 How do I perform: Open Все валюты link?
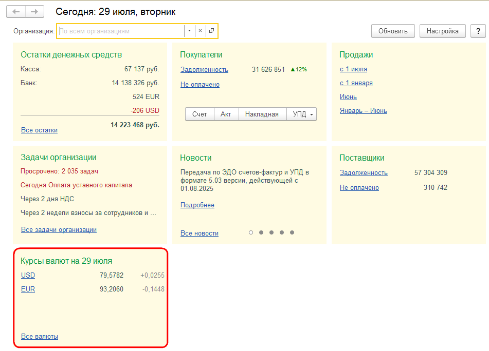click(x=39, y=337)
